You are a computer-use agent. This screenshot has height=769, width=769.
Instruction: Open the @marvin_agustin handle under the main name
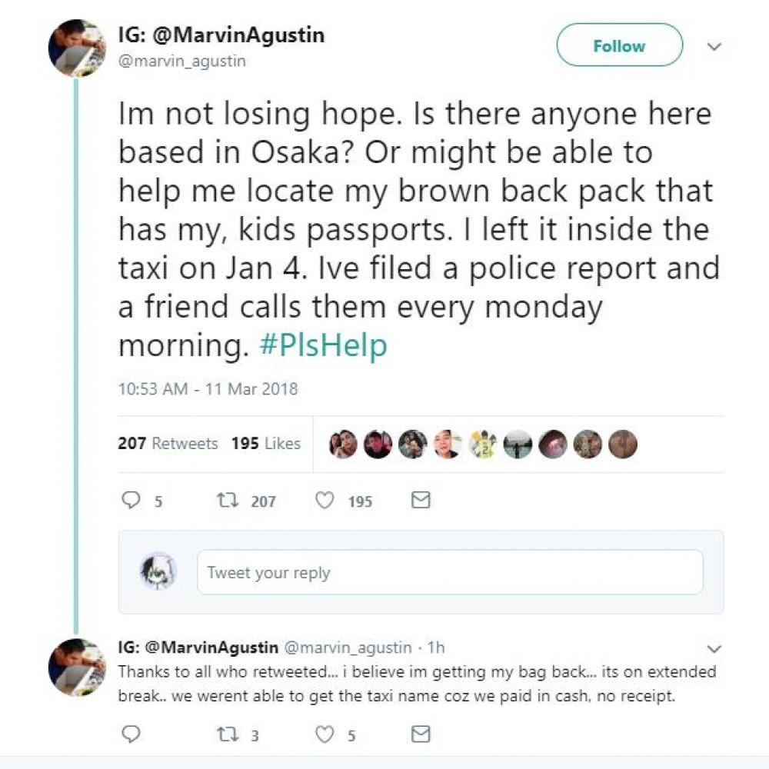181,62
